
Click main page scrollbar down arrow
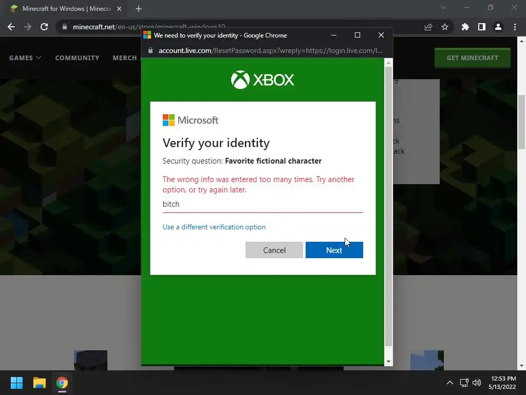(521, 366)
